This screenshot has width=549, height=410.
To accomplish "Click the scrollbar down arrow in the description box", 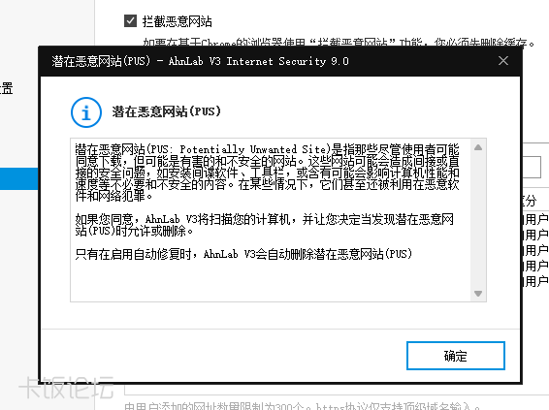I will [478, 293].
